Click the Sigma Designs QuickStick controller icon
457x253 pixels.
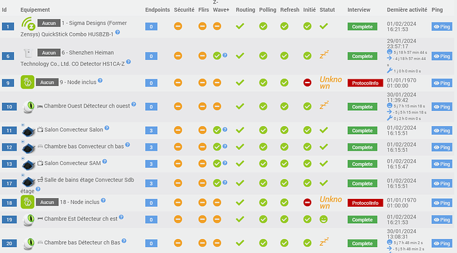[28, 24]
